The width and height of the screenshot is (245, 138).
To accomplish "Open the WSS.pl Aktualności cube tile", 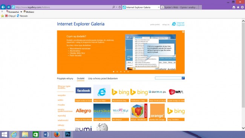I will tap(139, 112).
